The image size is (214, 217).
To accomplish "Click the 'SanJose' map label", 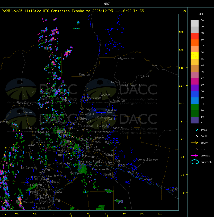I will (x=105, y=95).
